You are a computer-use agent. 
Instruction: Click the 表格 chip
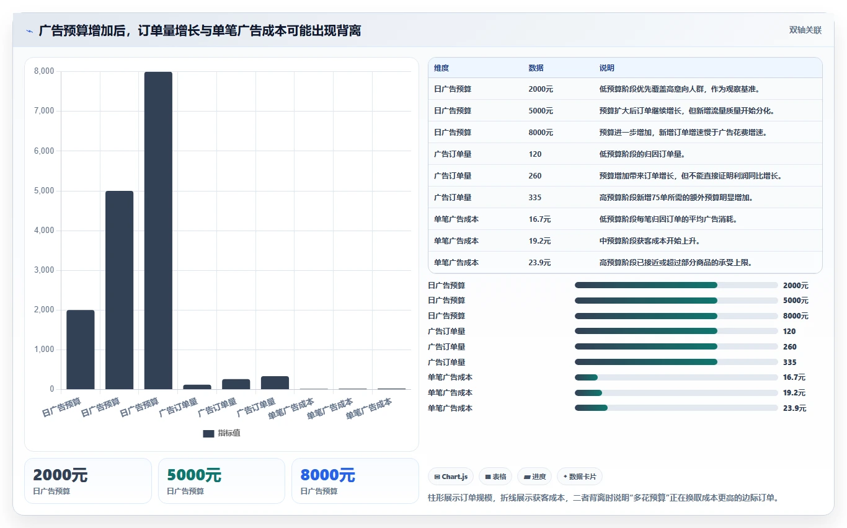pos(495,477)
